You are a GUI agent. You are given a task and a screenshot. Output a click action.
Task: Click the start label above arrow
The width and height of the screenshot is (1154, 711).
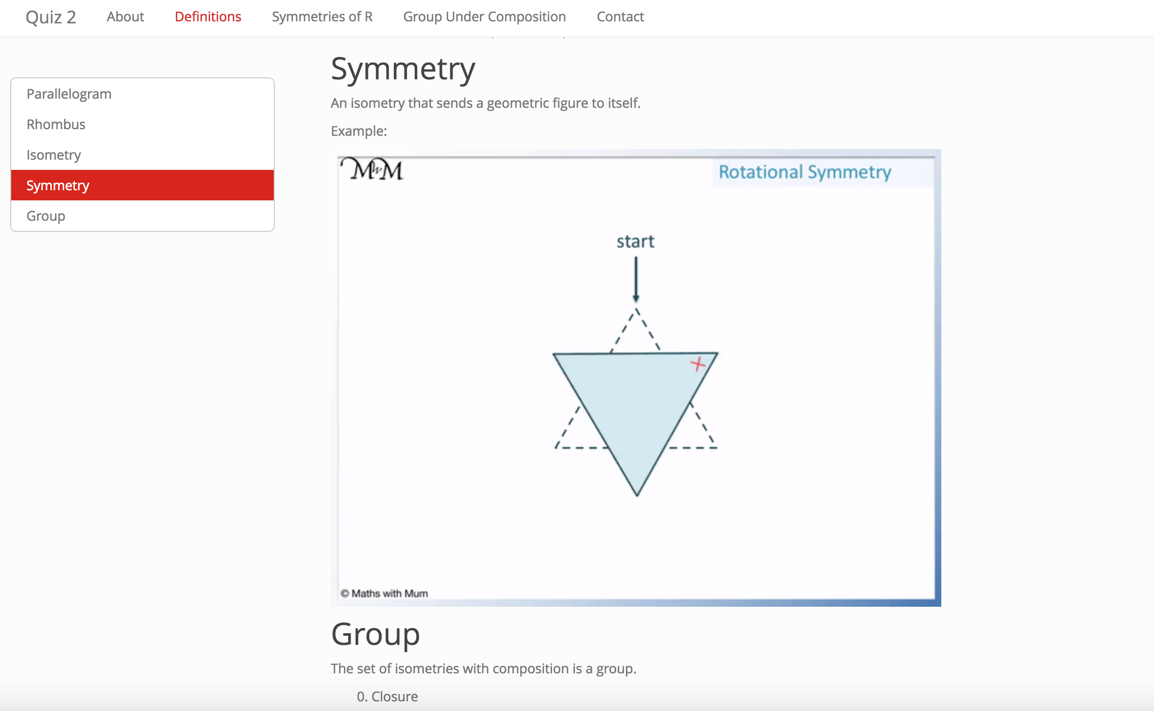tap(635, 242)
